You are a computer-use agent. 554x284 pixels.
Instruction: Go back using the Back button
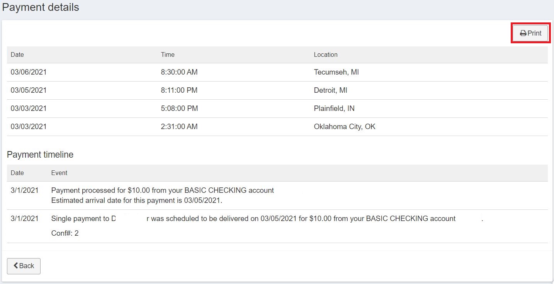(x=24, y=266)
